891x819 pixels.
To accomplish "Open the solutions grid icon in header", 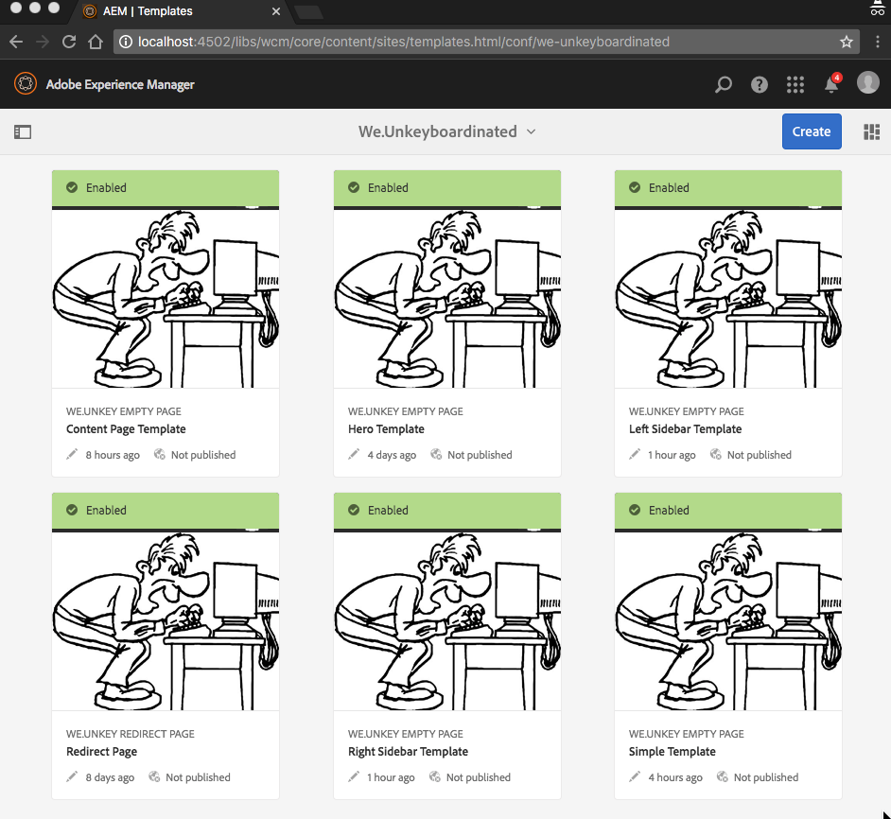I will 795,85.
